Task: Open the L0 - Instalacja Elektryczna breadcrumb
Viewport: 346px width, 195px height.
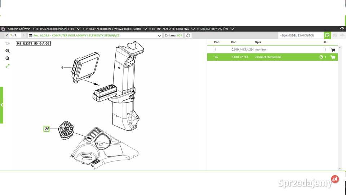Action: tap(170, 29)
